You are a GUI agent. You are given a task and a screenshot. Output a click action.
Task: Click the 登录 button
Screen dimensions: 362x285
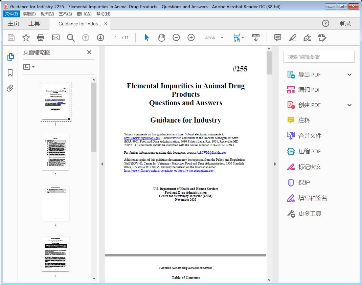pos(345,24)
